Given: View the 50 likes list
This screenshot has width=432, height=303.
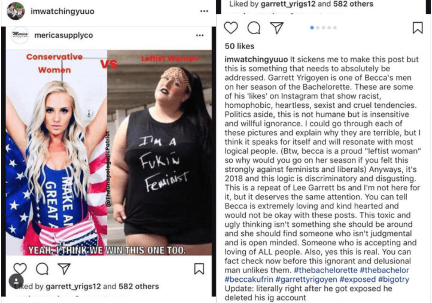Looking at the screenshot, I should click(240, 46).
